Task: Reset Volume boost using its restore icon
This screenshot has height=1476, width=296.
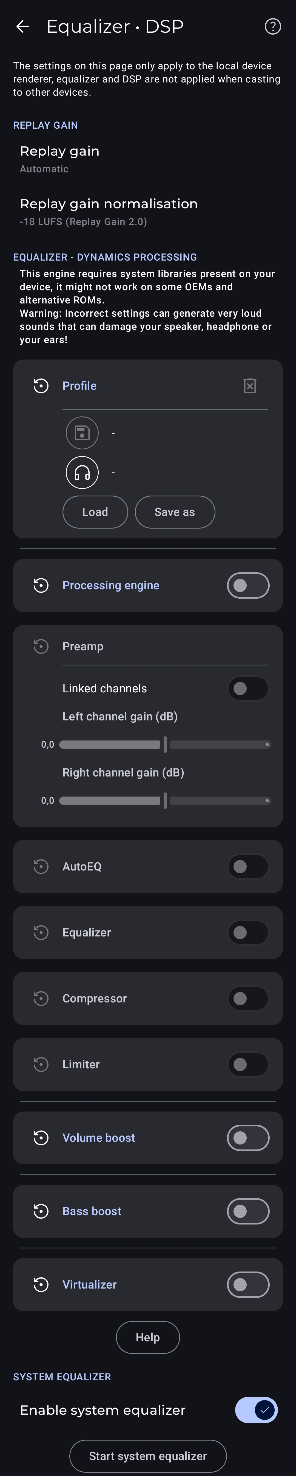Action: pyautogui.click(x=41, y=1138)
